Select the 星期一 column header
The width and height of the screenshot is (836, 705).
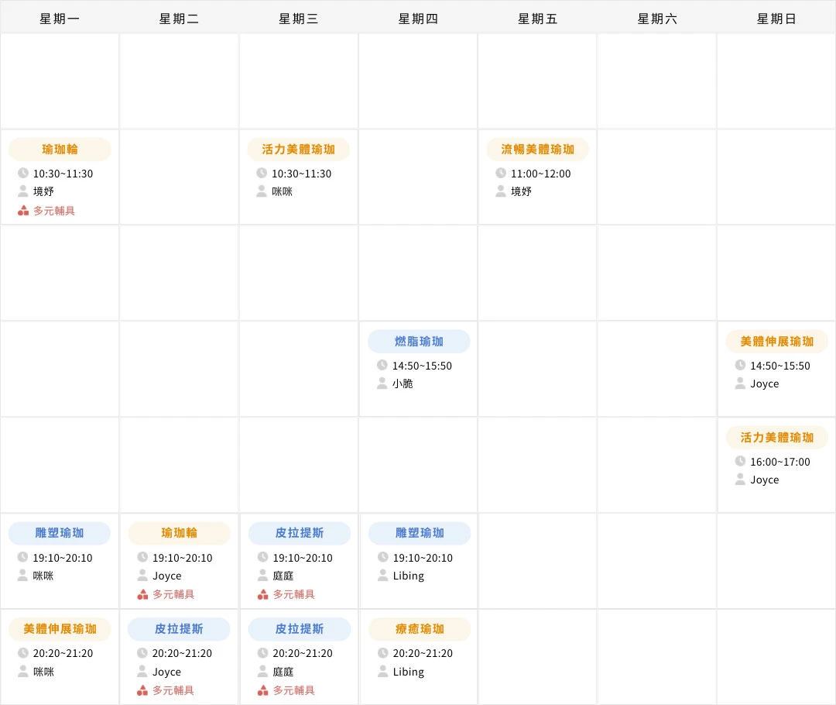pos(60,18)
